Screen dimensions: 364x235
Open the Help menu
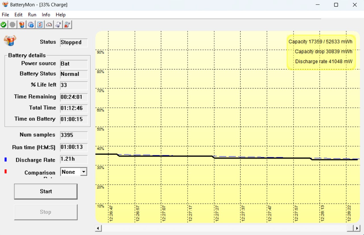pyautogui.click(x=61, y=15)
